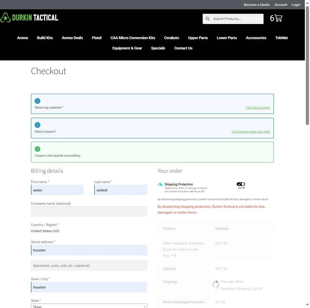Screen dimensions: 310x308
Task: Click the Login link in top bar
Action: pos(296,5)
